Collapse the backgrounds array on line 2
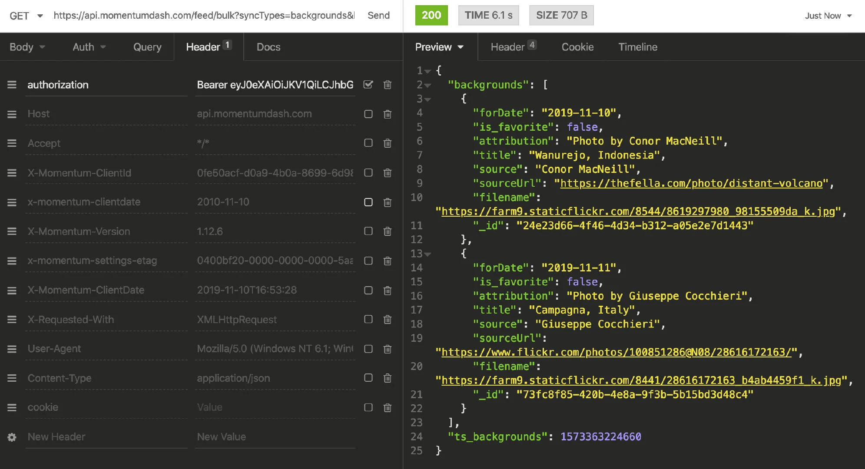Viewport: 865px width, 469px height. pos(428,86)
